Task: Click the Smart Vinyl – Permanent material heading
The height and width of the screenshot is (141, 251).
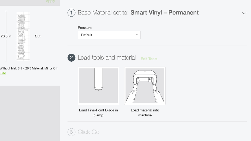Action: (164, 13)
